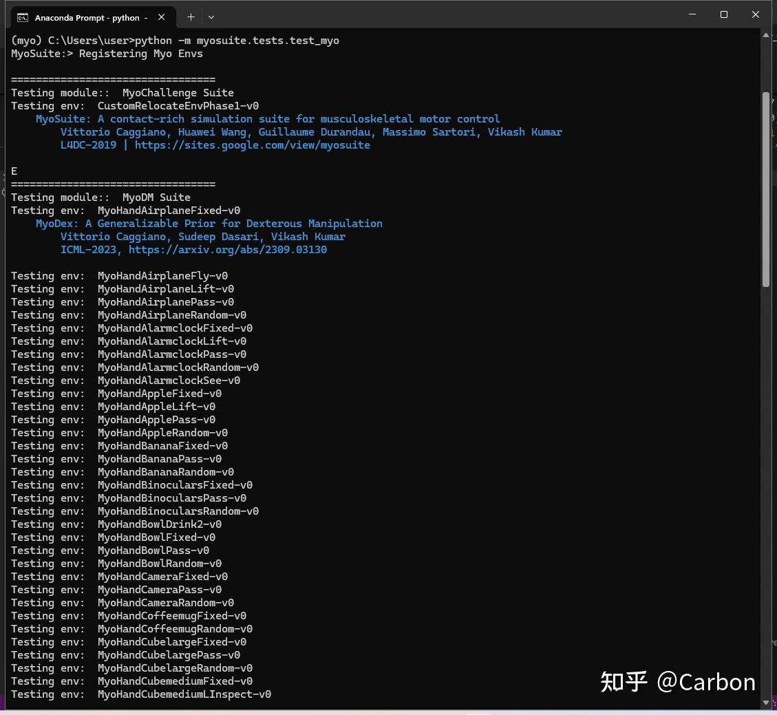Click the MyoHandAirplaneFly-v0 output line
Viewport: 777px width, 715px height.
[162, 276]
